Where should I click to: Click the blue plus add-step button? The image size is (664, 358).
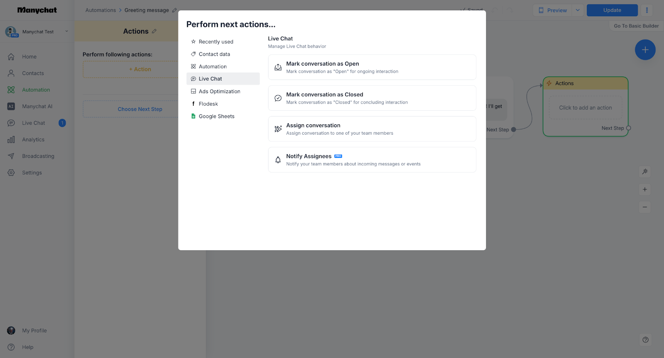click(x=645, y=50)
